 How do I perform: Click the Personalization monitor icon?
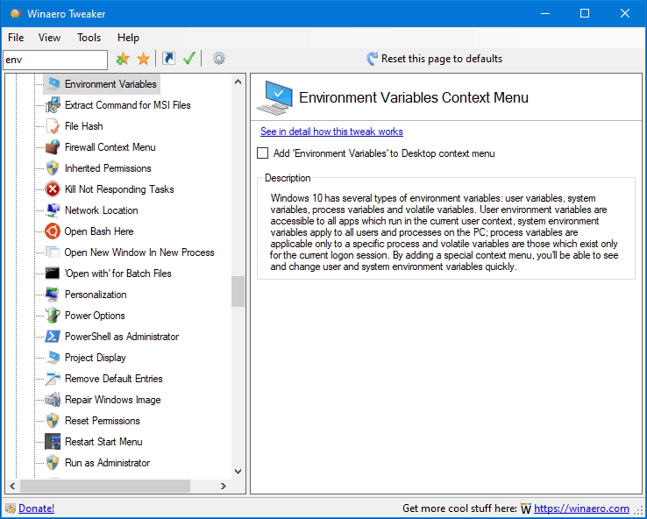(x=53, y=295)
